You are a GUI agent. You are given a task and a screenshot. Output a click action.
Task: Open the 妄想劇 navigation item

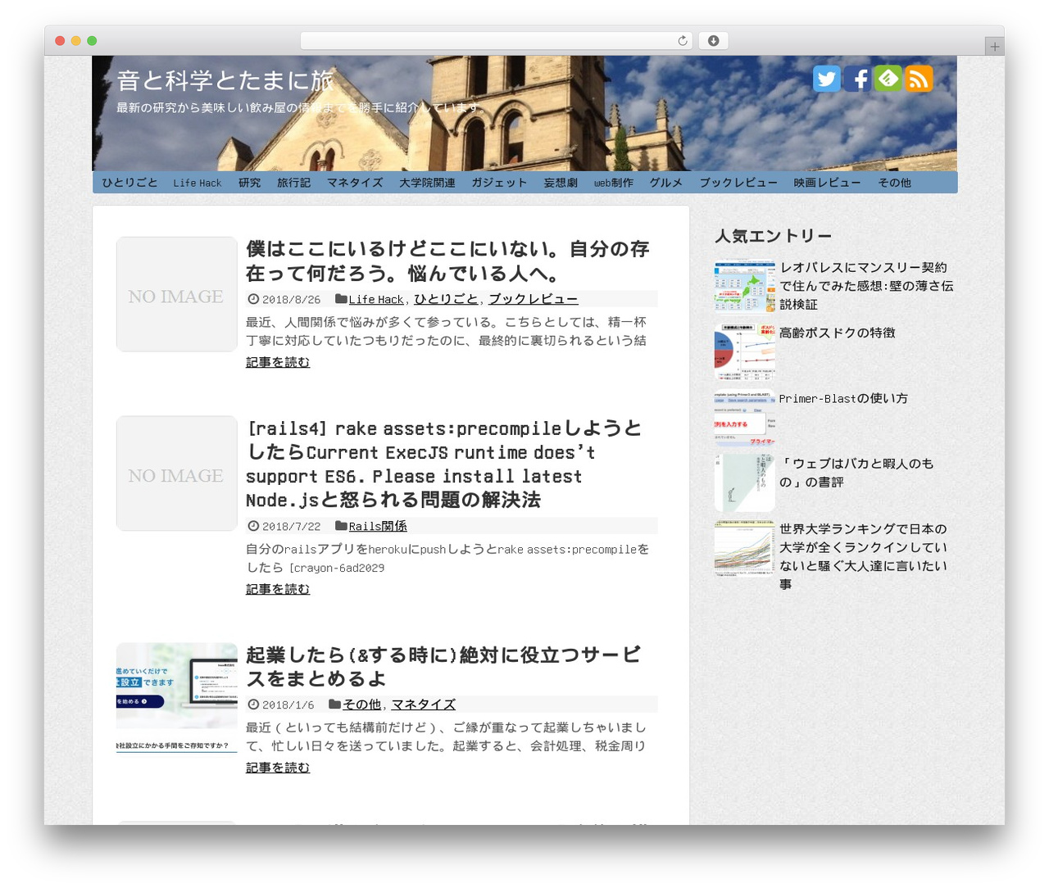561,183
